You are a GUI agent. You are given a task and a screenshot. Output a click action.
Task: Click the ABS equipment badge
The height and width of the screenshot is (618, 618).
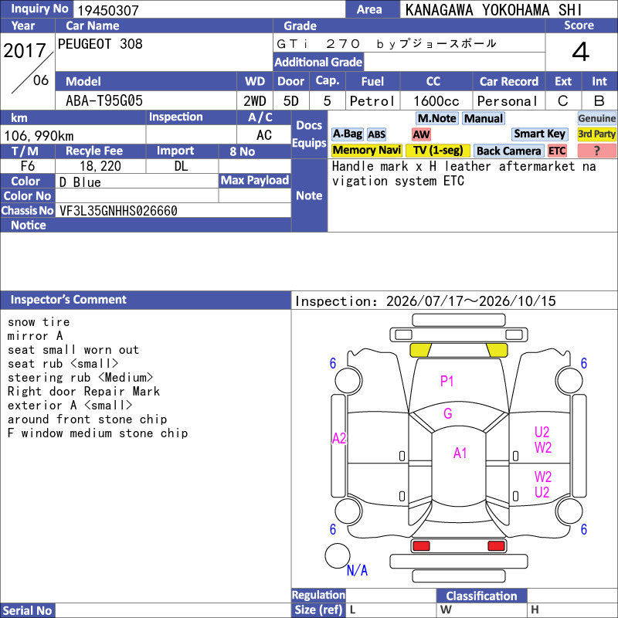pyautogui.click(x=376, y=134)
